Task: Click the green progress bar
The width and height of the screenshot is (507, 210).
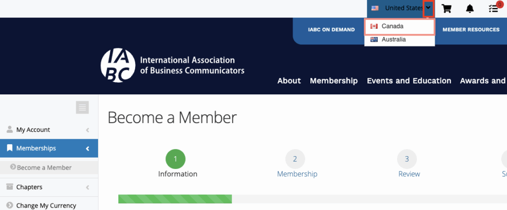Action: pos(175,199)
